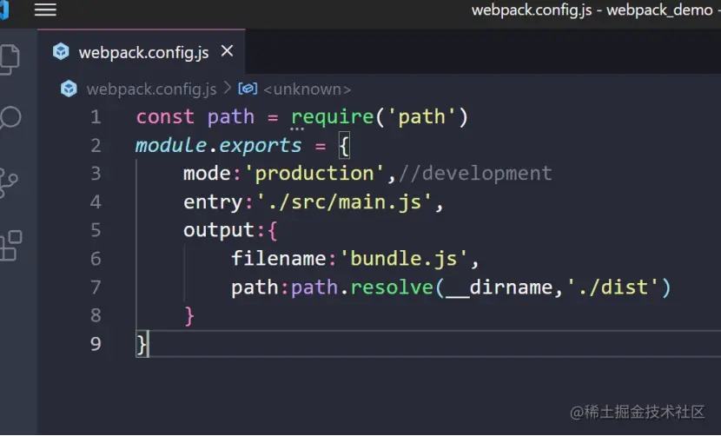Image resolution: width=721 pixels, height=436 pixels.
Task: Click the webpack file icon in breadcrumb
Action: (x=69, y=89)
